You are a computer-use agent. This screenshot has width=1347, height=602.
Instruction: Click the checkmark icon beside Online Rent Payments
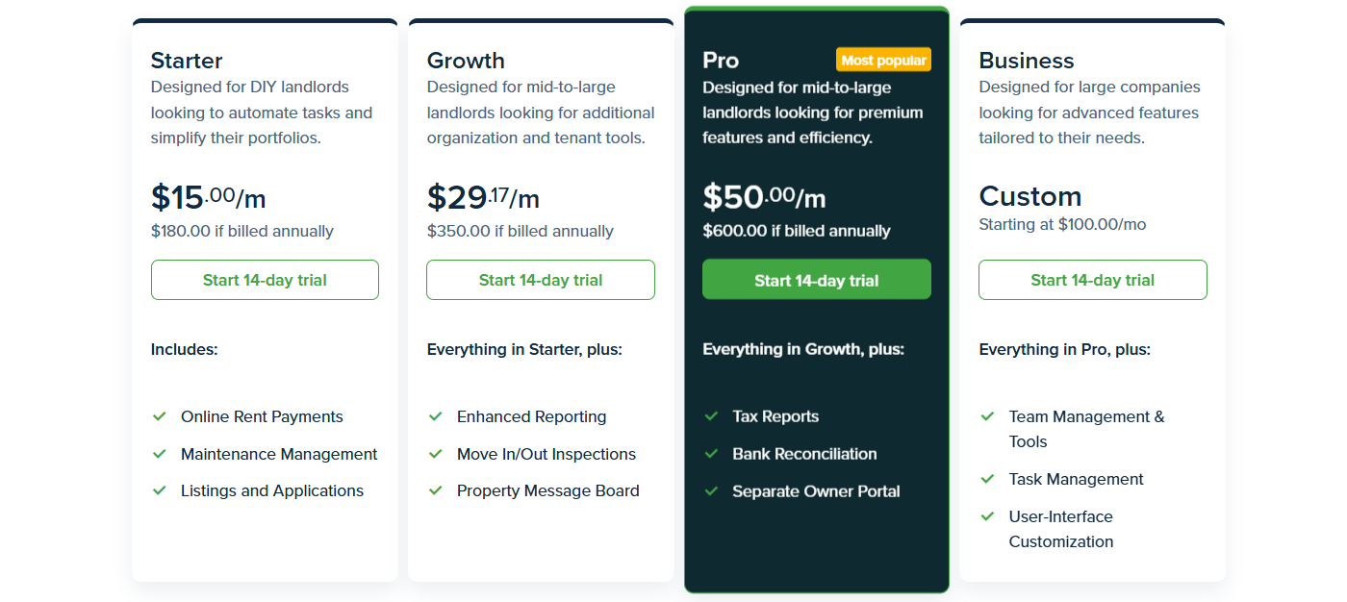pyautogui.click(x=160, y=416)
